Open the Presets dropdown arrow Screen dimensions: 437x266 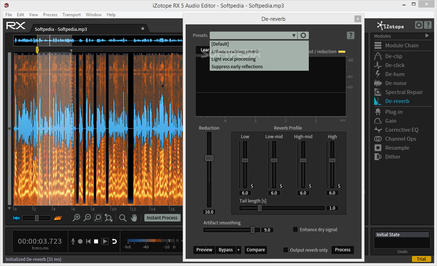coord(294,35)
